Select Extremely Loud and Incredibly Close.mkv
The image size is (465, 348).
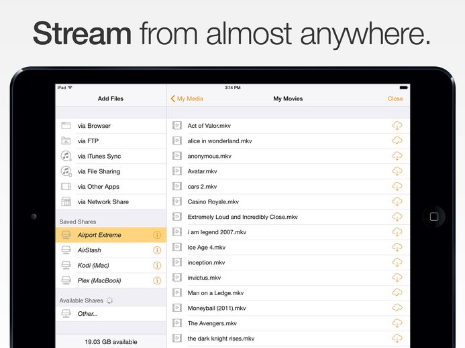[289, 217]
